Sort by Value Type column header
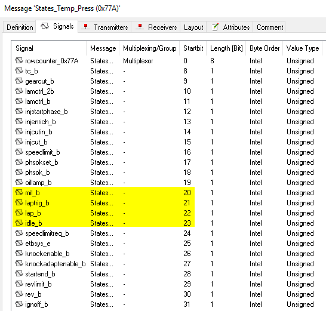Screen dimensions: 326x311 pos(303,48)
